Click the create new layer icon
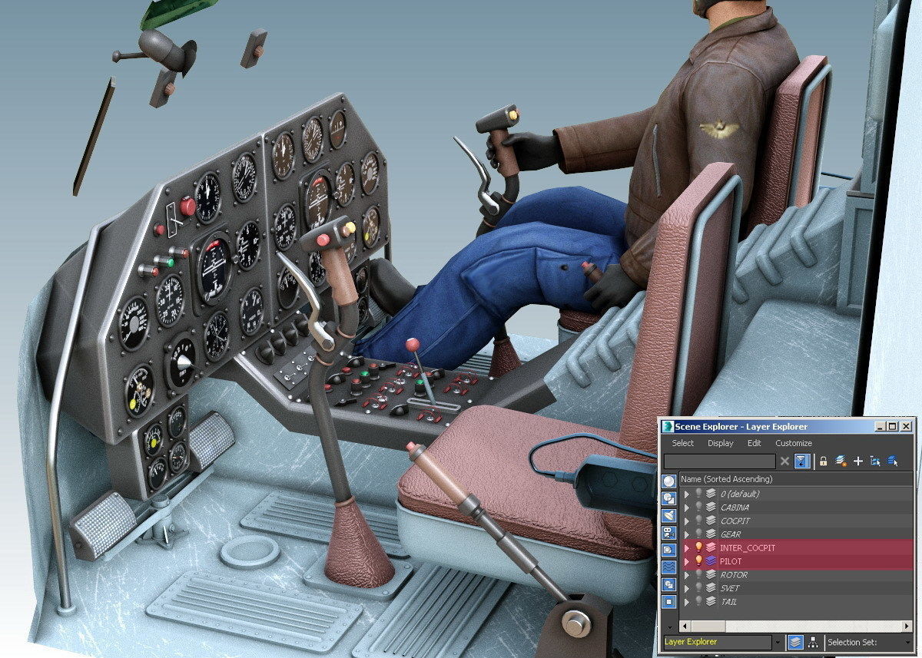This screenshot has width=922, height=658. click(x=841, y=461)
